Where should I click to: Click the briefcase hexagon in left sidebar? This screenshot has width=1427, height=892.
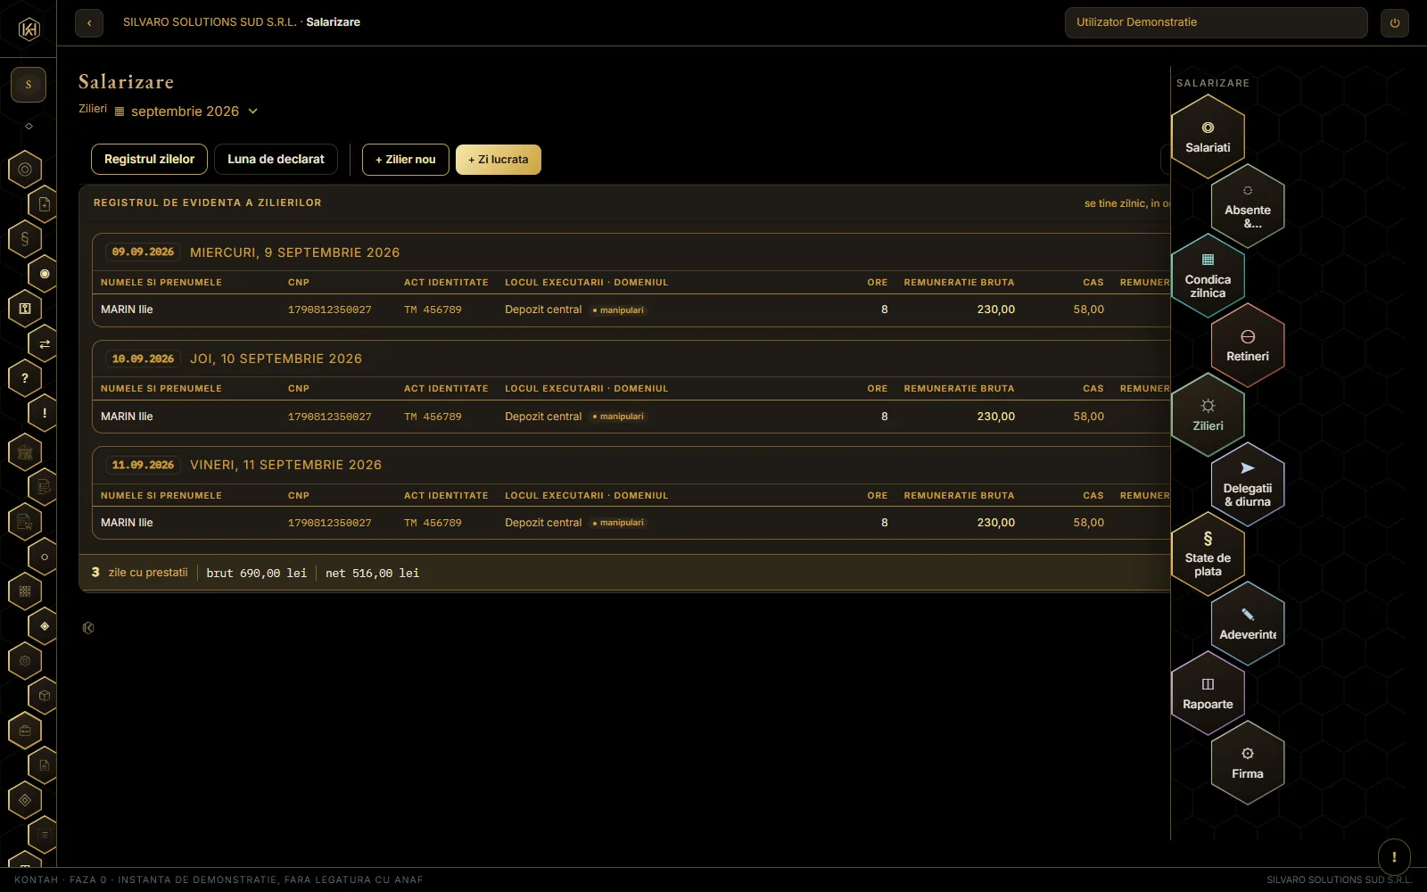[x=25, y=731]
